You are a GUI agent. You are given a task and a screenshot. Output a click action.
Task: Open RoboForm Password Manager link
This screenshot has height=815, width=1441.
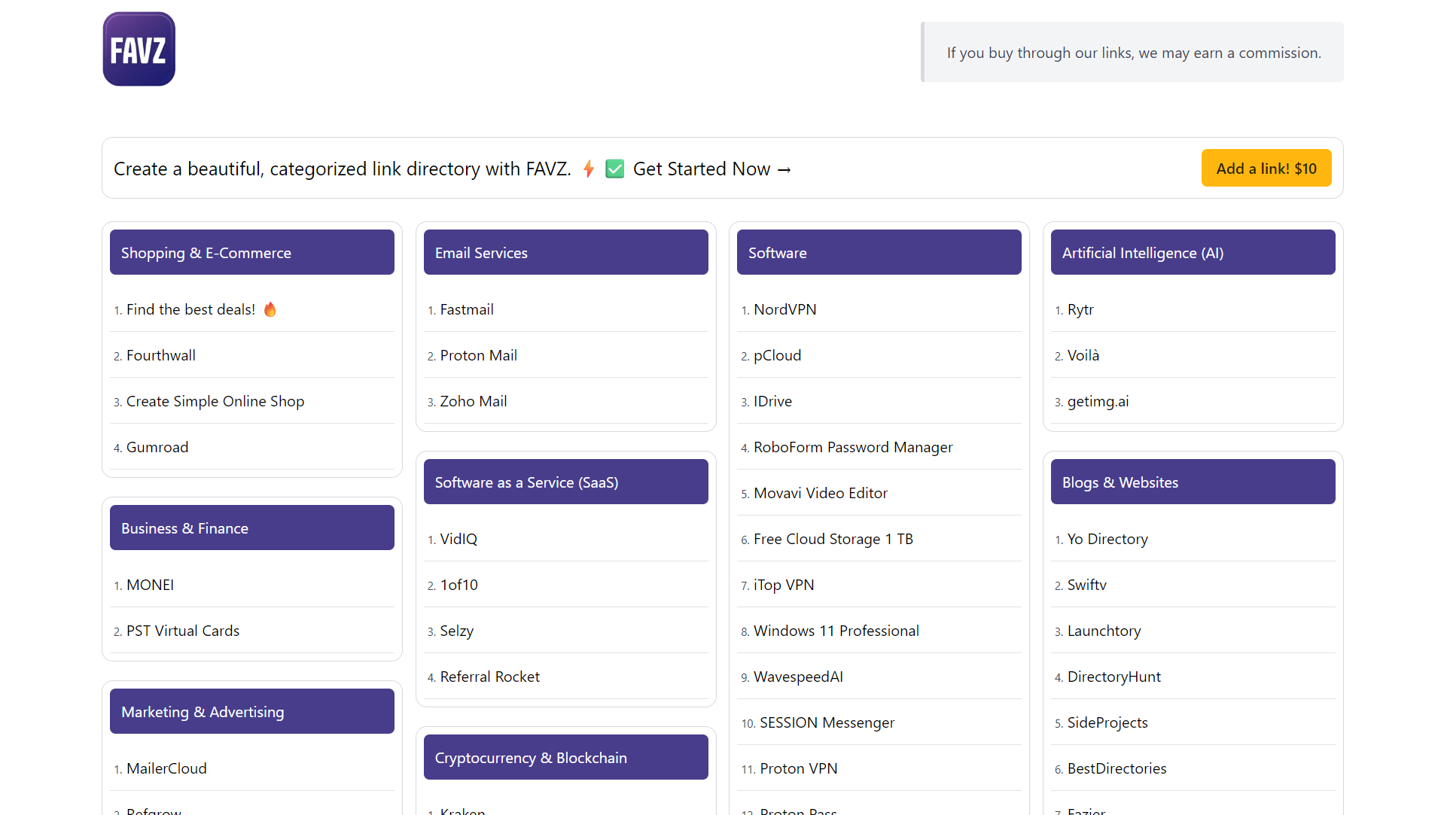click(x=852, y=448)
